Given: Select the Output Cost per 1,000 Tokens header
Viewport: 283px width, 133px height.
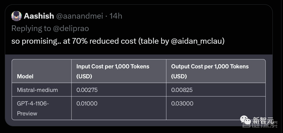Looking at the screenshot, I should (x=210, y=71).
